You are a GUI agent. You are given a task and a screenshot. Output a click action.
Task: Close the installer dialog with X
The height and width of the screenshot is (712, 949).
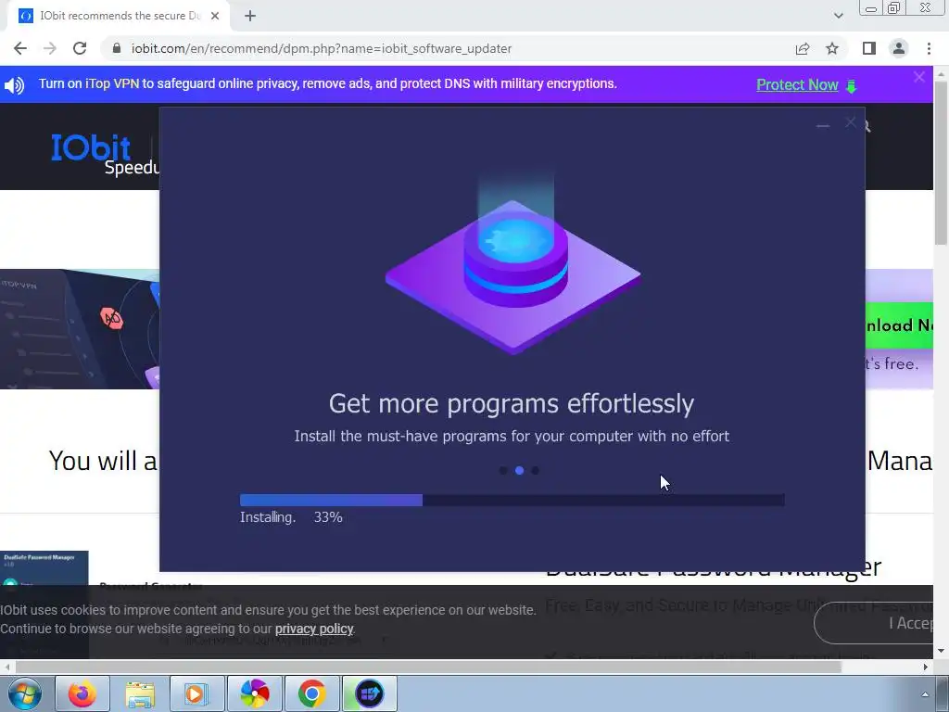click(851, 123)
